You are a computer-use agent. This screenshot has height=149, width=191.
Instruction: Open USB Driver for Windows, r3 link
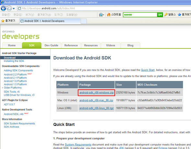(19, 95)
